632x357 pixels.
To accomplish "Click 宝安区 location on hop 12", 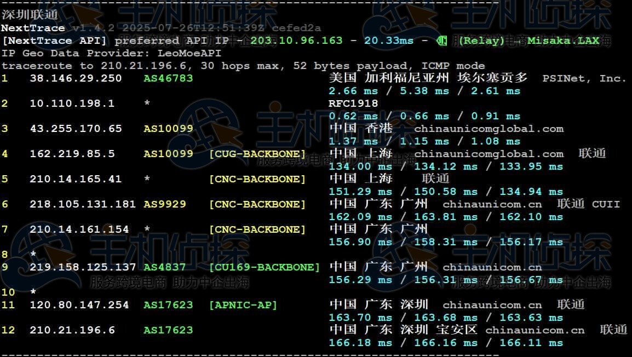I will (456, 330).
